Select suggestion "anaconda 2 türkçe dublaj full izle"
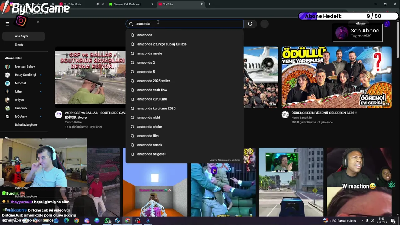400x225 pixels. pyautogui.click(x=184, y=44)
